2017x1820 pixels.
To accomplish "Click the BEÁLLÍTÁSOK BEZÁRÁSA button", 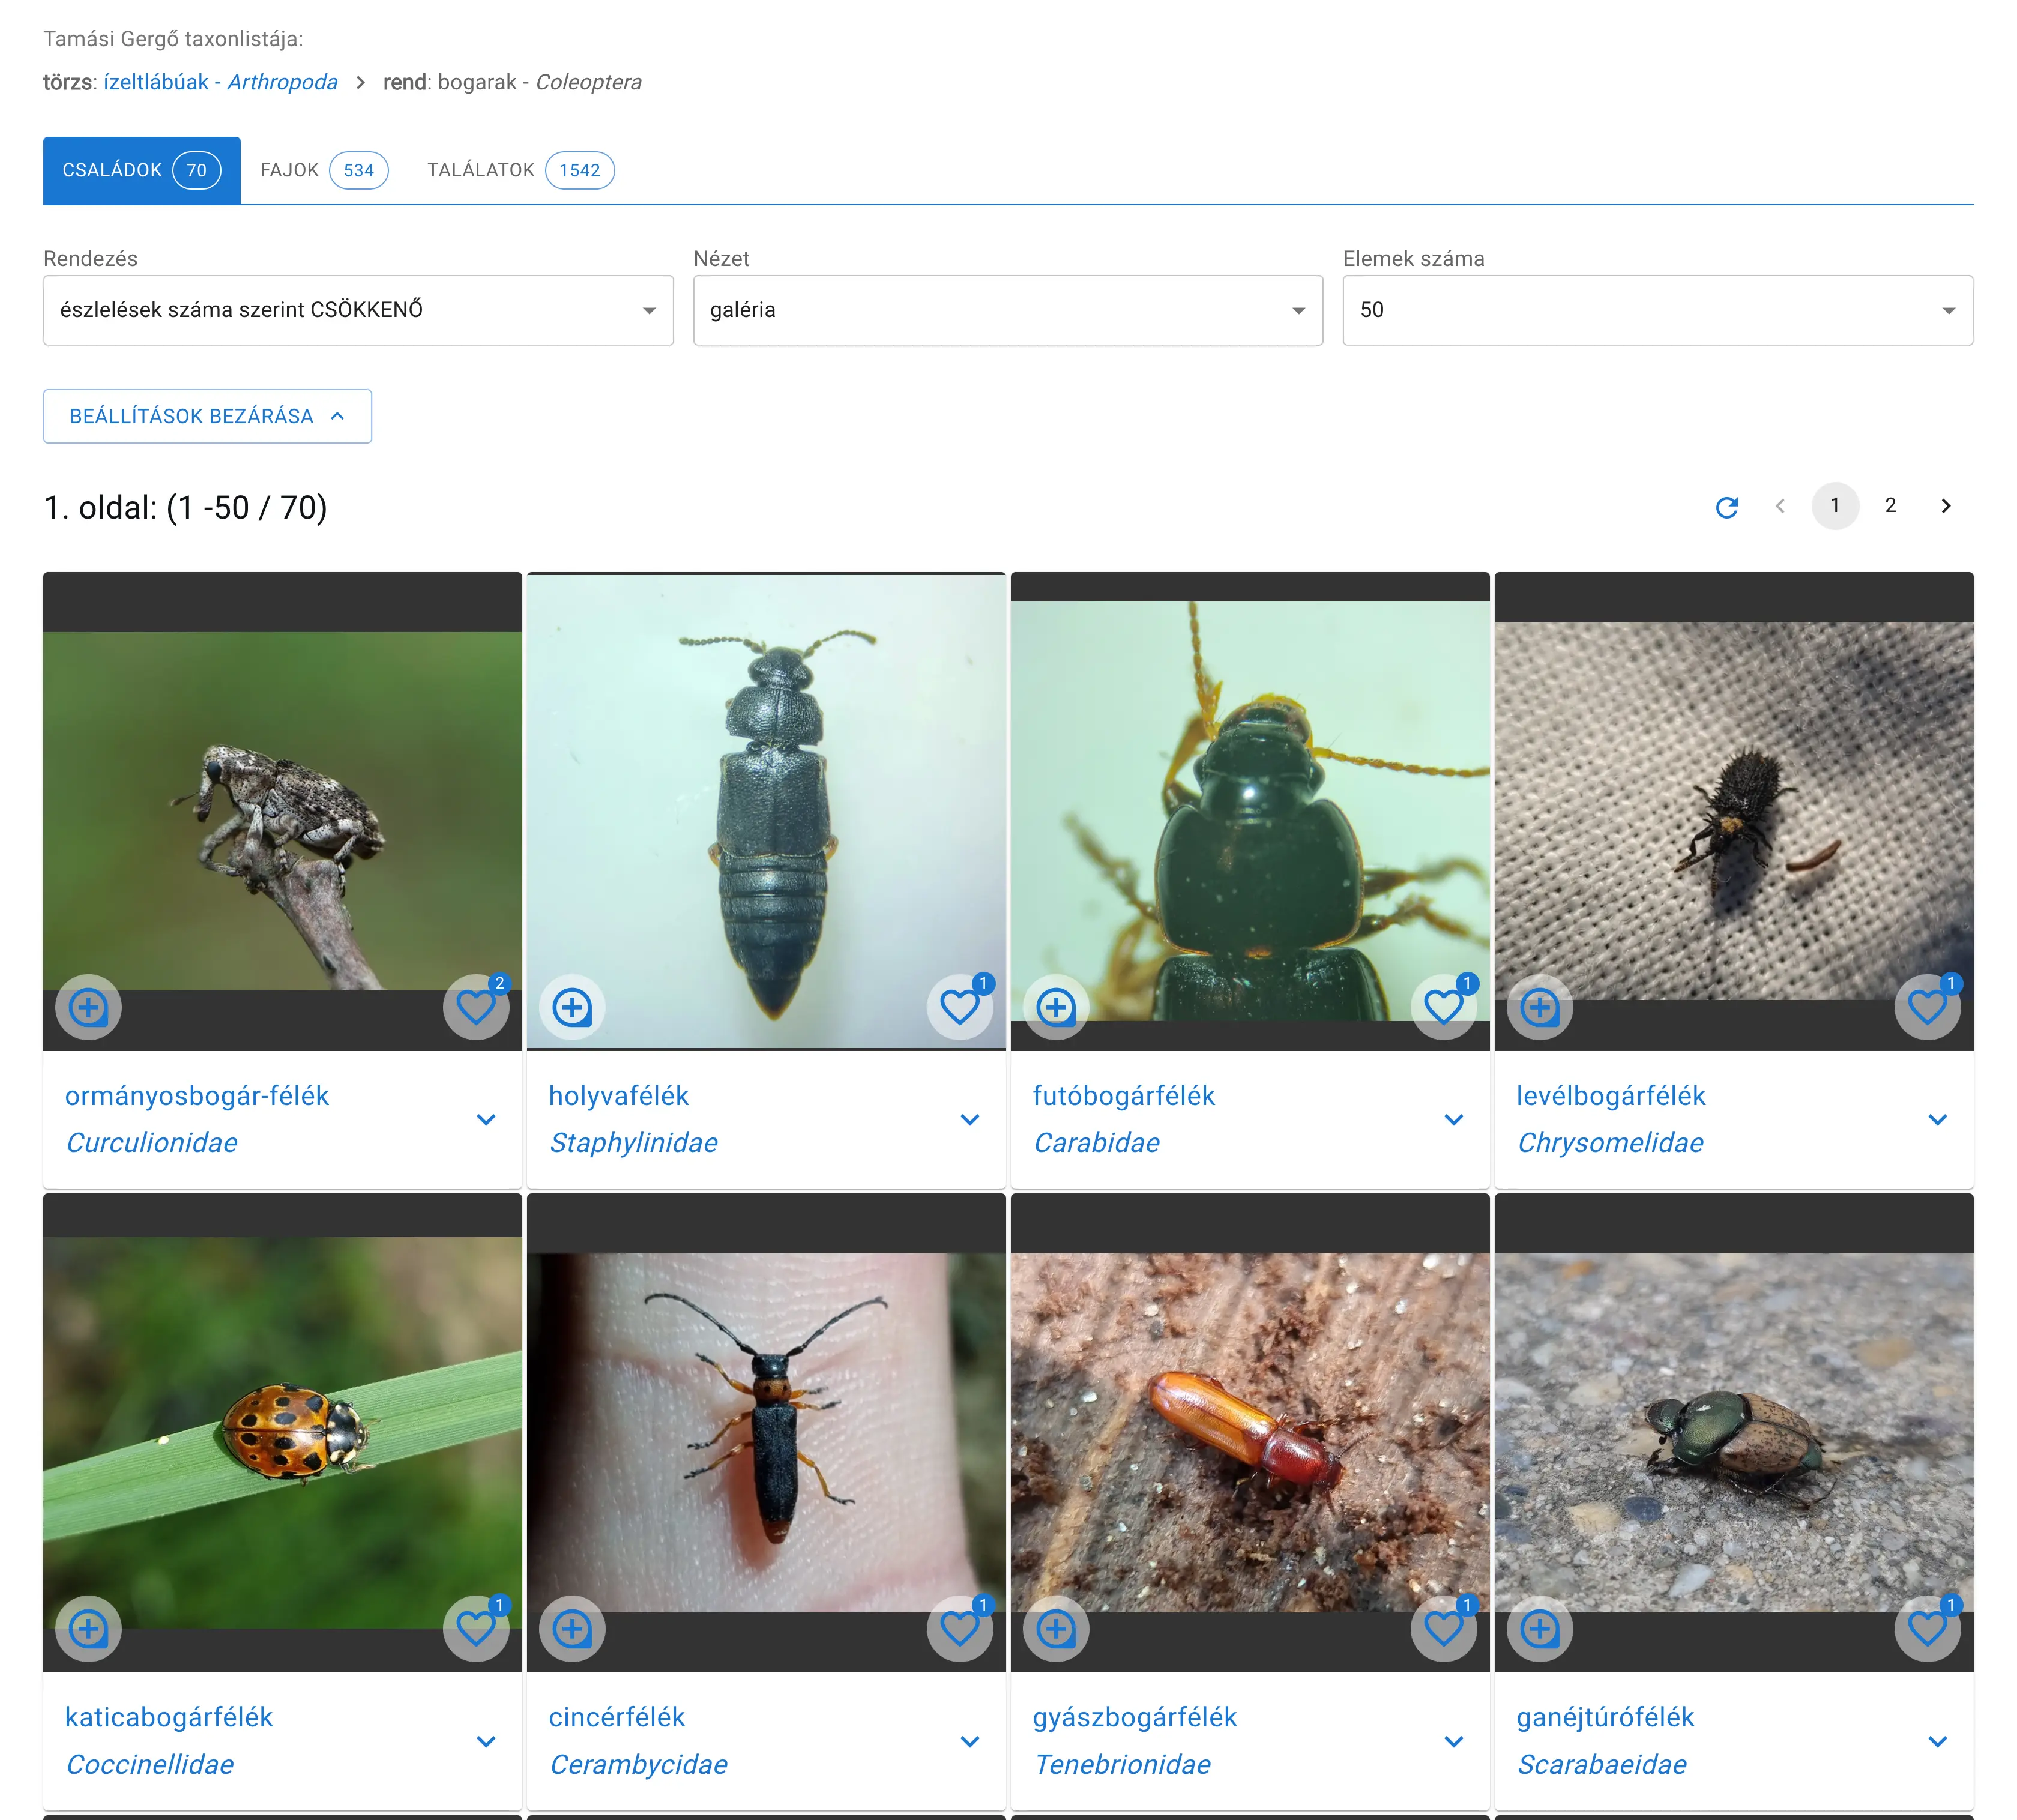I will (x=207, y=416).
